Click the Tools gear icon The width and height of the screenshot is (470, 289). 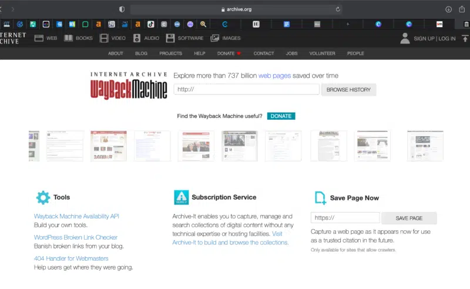pyautogui.click(x=43, y=197)
